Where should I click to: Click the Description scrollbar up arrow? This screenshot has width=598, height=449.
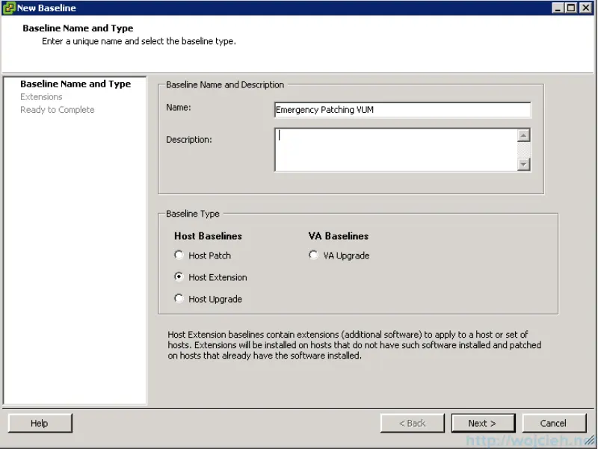click(x=524, y=134)
